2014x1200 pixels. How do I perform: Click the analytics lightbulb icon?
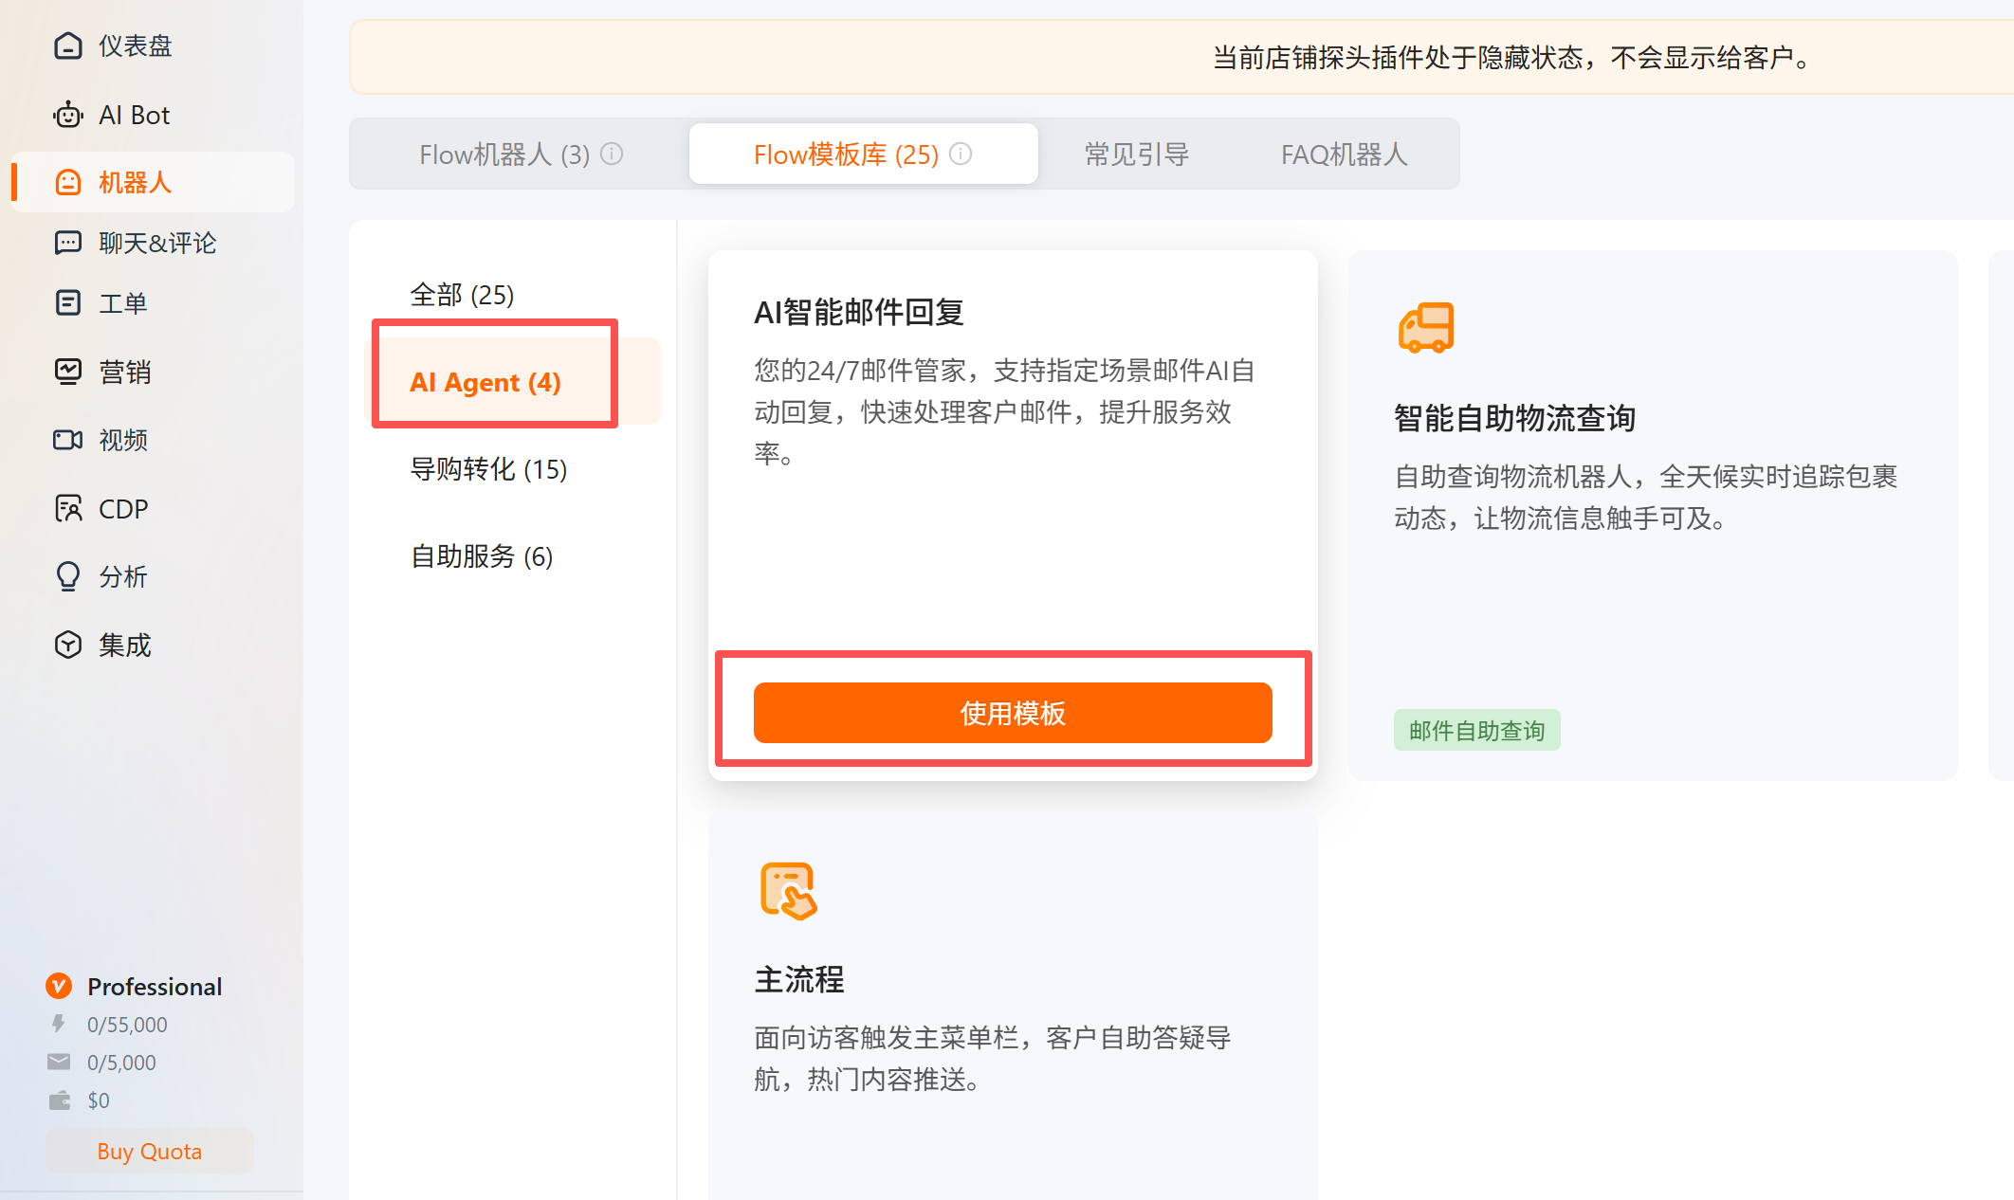coord(67,576)
